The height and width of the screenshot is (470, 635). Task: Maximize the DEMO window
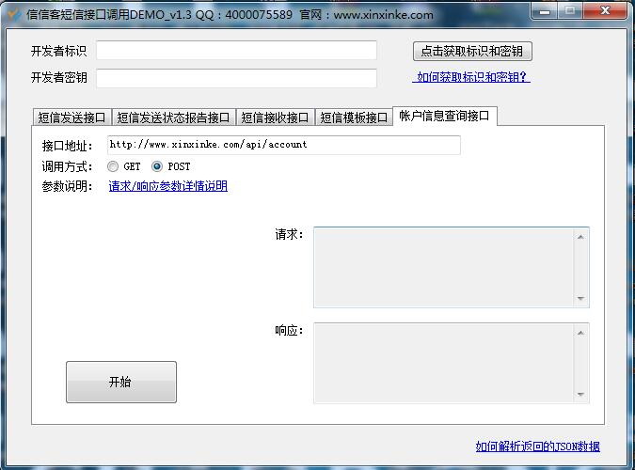[570, 11]
